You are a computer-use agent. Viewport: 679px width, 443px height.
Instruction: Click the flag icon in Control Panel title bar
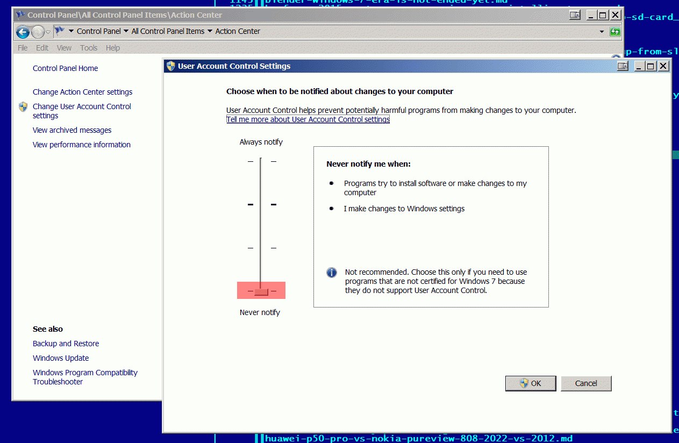[20, 15]
